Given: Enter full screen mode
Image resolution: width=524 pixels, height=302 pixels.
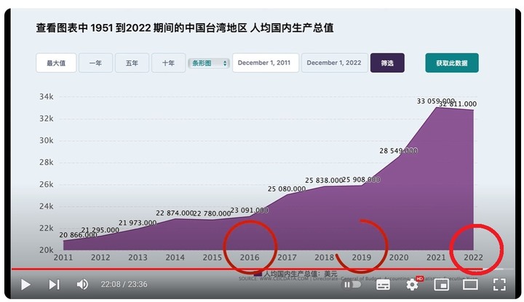Looking at the screenshot, I should pos(499,285).
